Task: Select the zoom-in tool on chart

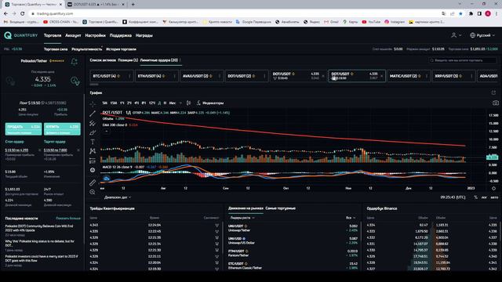Action: pos(93,192)
